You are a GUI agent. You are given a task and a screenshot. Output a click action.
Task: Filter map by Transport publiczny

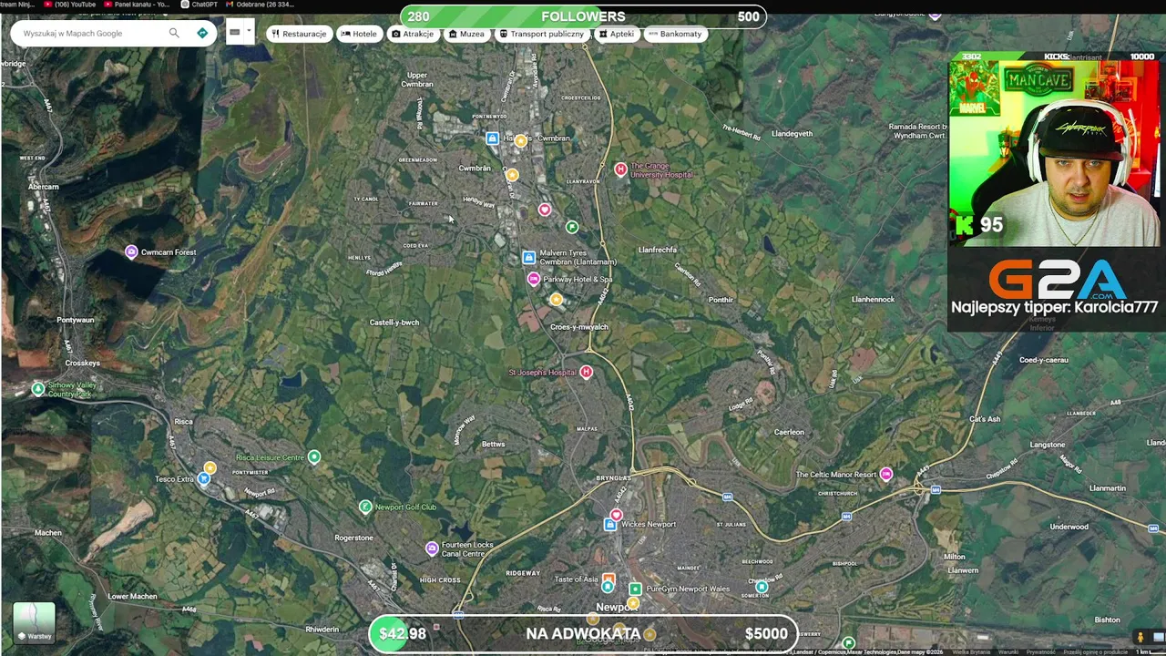coord(542,34)
